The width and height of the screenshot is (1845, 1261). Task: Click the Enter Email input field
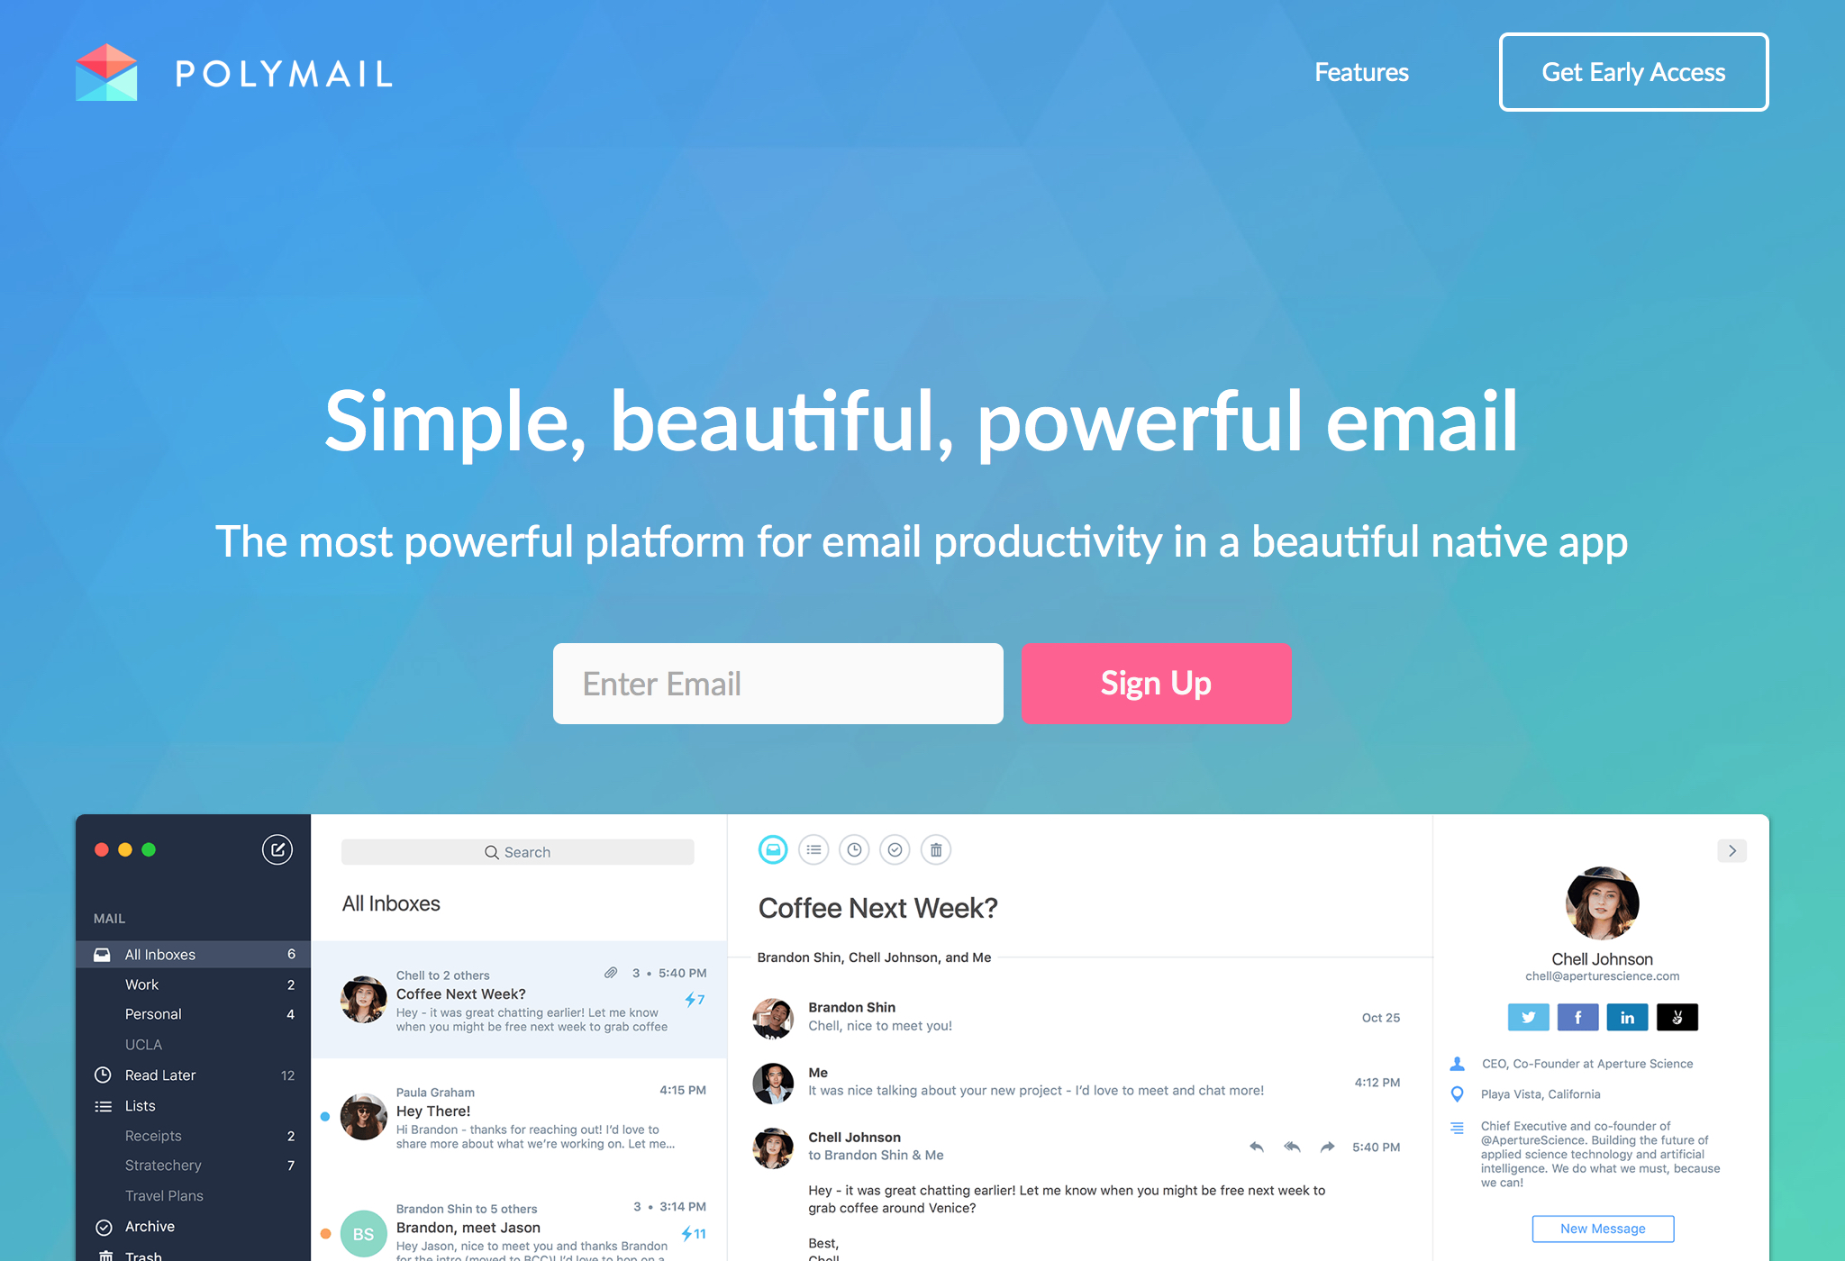pos(777,684)
